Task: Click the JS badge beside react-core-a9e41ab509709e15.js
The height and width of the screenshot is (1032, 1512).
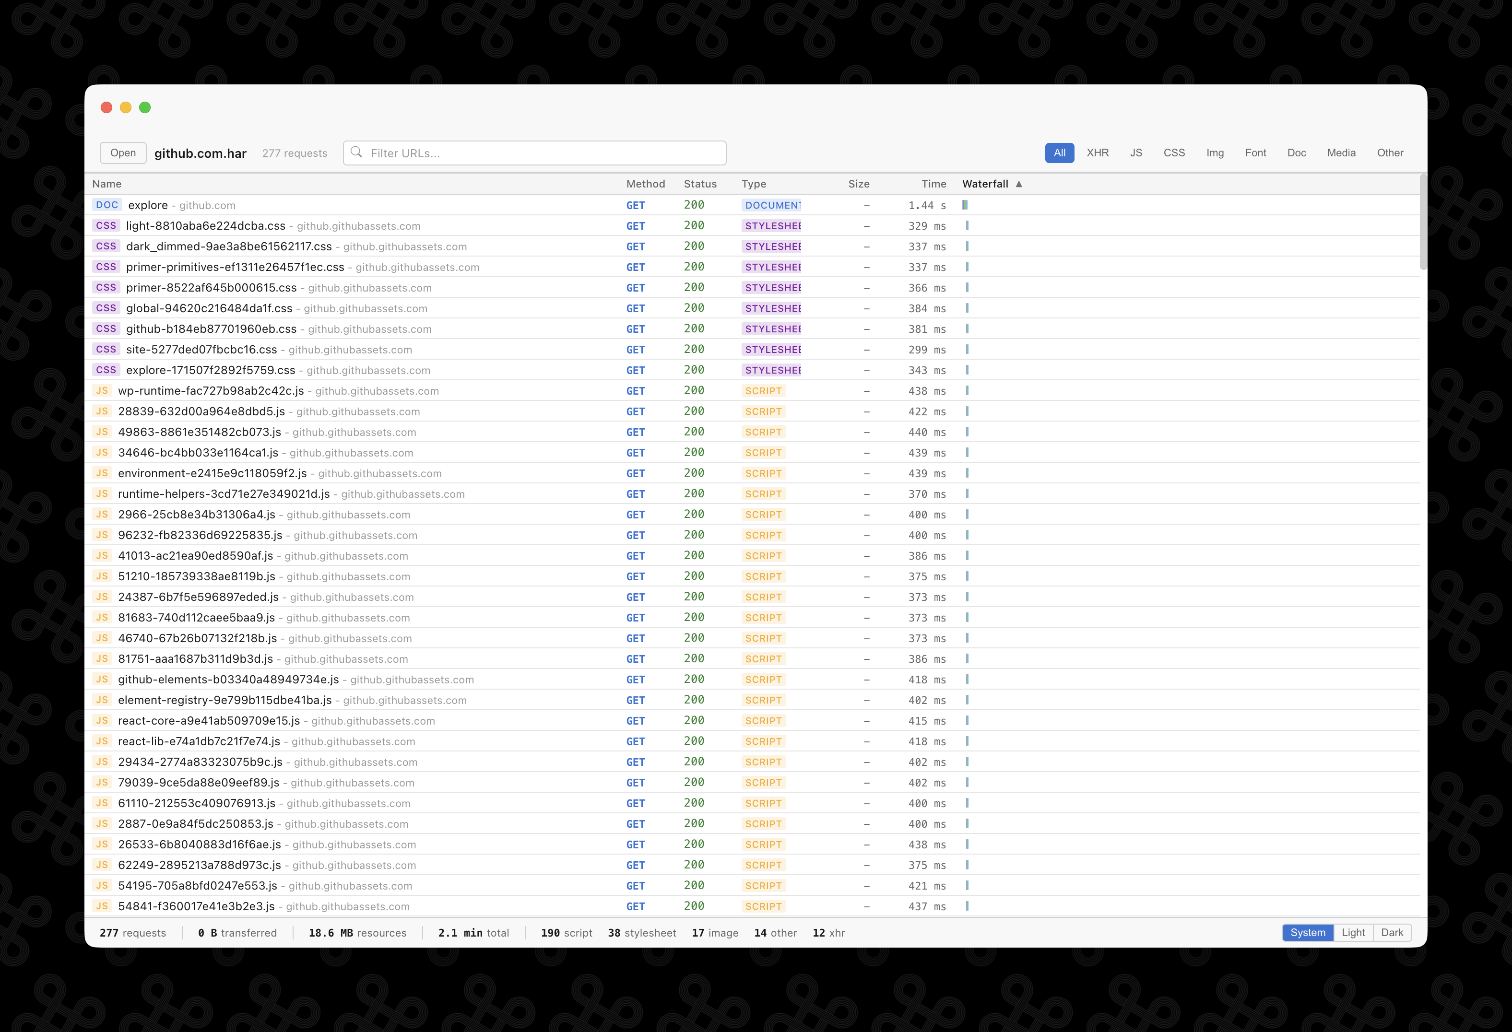Action: pos(102,720)
